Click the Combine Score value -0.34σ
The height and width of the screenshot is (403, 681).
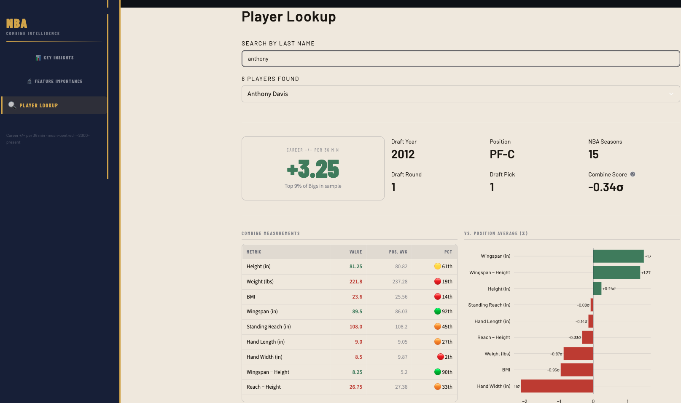point(606,187)
